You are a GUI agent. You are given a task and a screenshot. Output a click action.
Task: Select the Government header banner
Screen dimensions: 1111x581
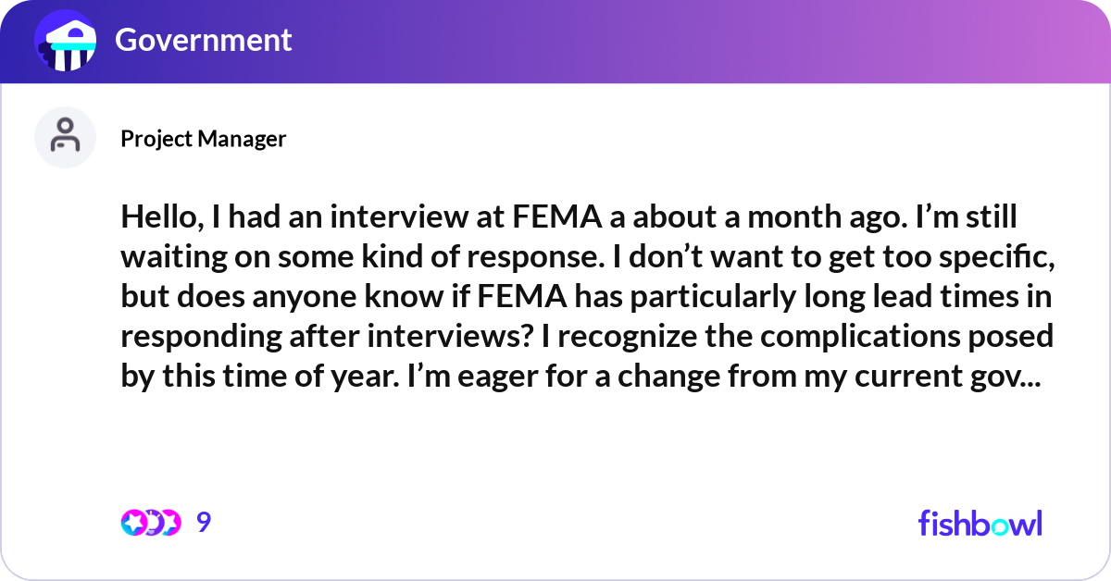(x=555, y=41)
